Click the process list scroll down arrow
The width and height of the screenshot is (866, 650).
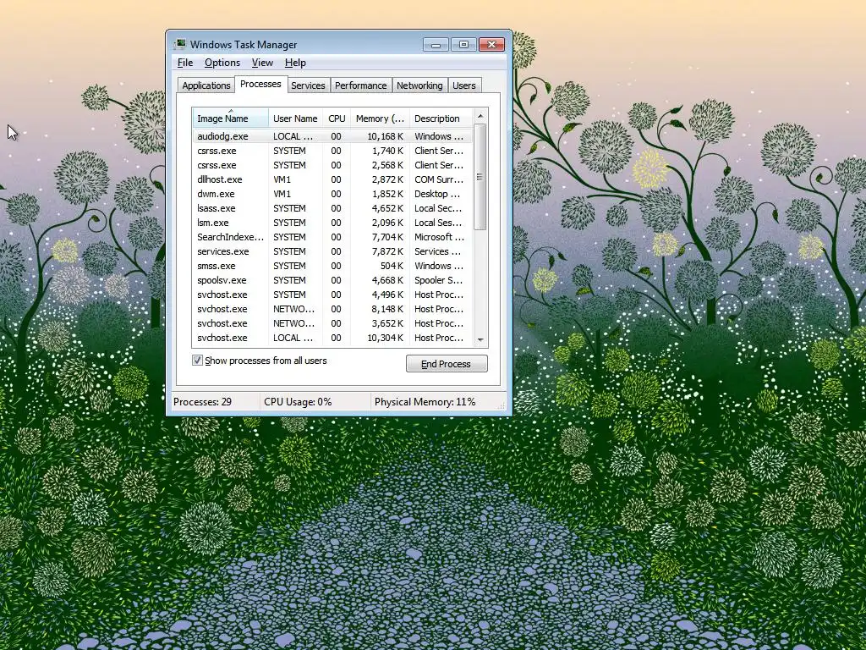point(480,340)
